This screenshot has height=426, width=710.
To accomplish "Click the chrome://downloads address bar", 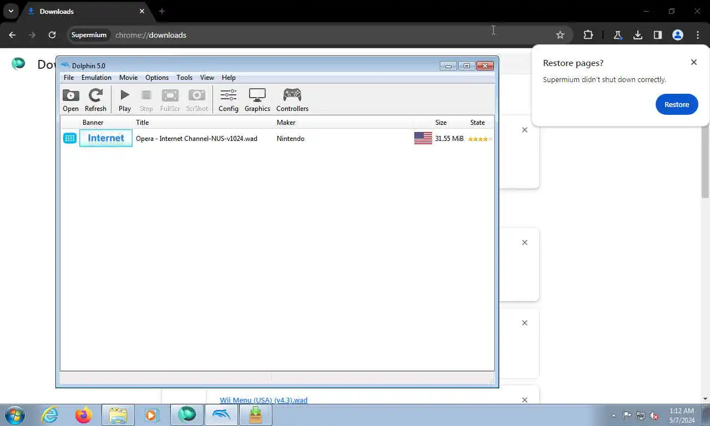I will (x=151, y=35).
